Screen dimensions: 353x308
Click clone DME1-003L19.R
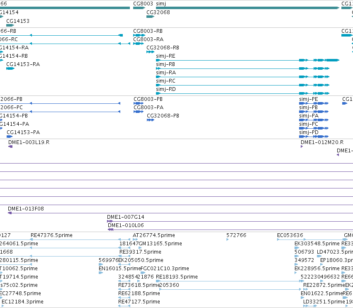coord(10,147)
